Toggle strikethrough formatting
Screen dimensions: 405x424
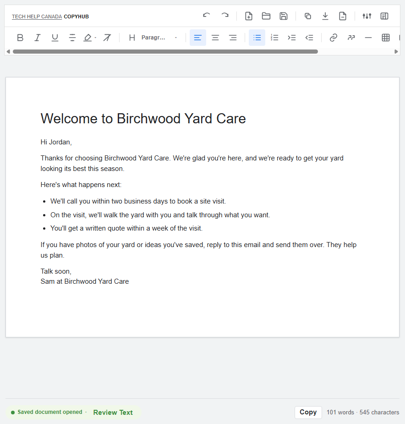pyautogui.click(x=72, y=38)
